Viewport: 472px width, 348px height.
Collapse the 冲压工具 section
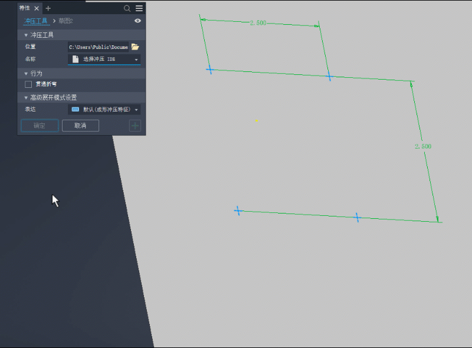click(26, 35)
